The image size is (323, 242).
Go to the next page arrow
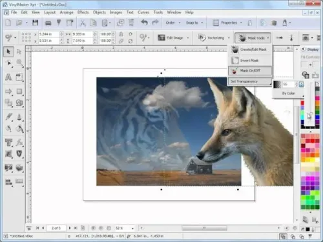coord(70,228)
